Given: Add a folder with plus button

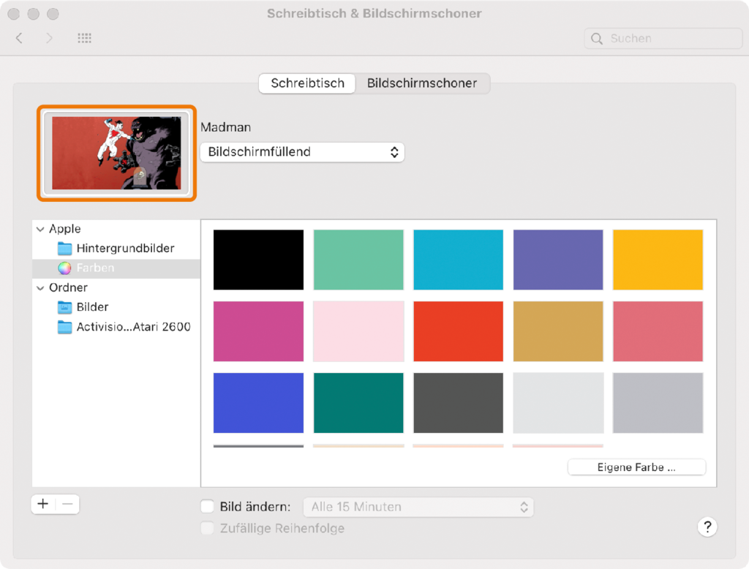Looking at the screenshot, I should click(x=43, y=504).
